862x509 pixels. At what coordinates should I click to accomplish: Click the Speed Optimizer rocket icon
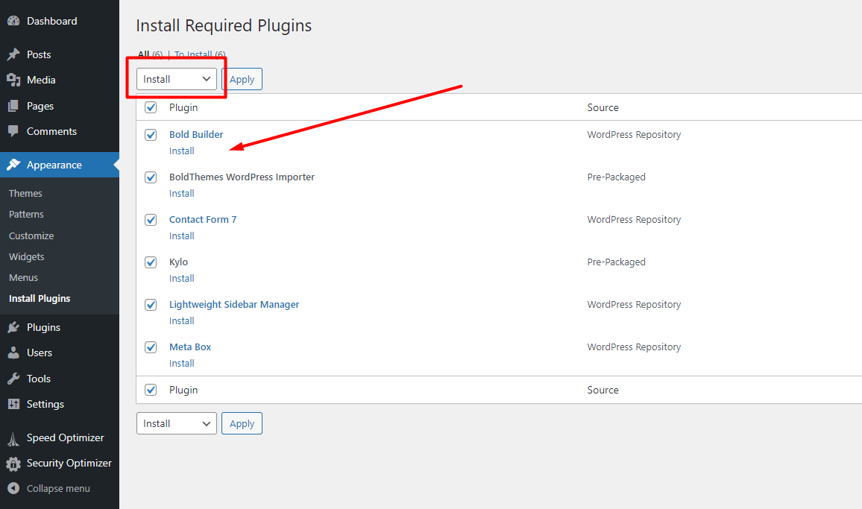13,438
